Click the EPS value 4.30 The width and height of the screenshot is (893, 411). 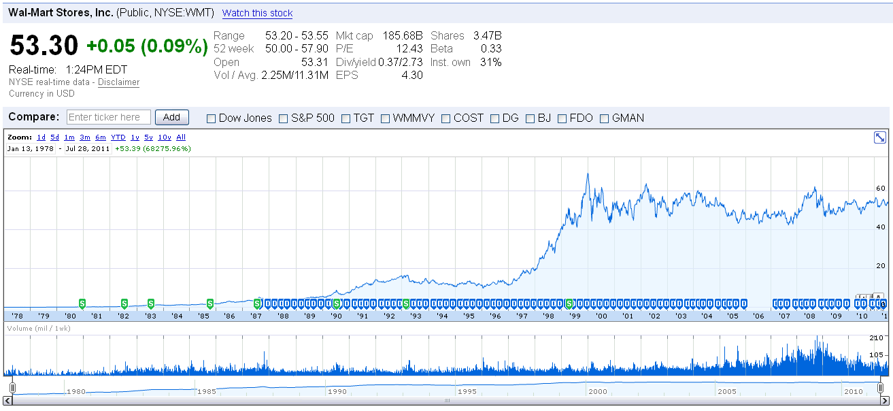point(412,75)
